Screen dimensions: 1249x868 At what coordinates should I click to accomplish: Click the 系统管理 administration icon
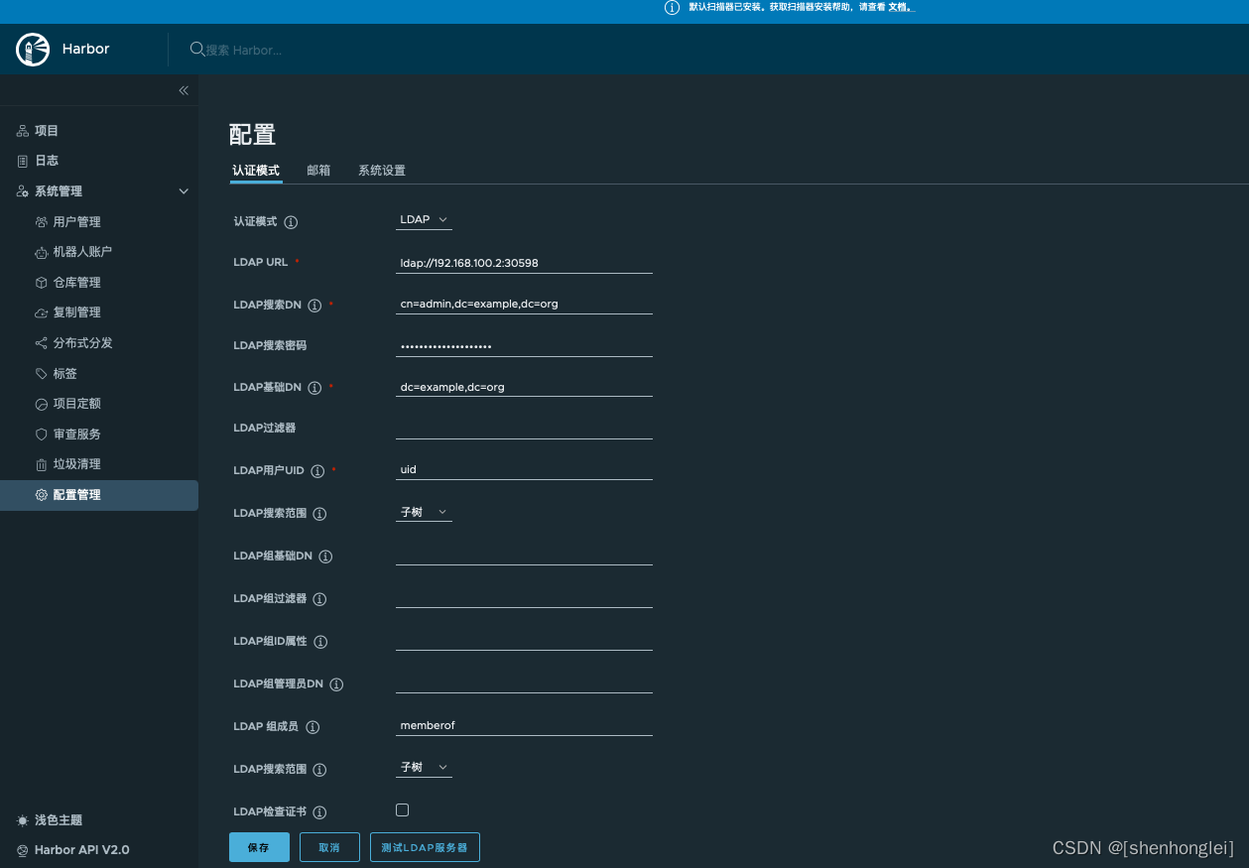23,191
